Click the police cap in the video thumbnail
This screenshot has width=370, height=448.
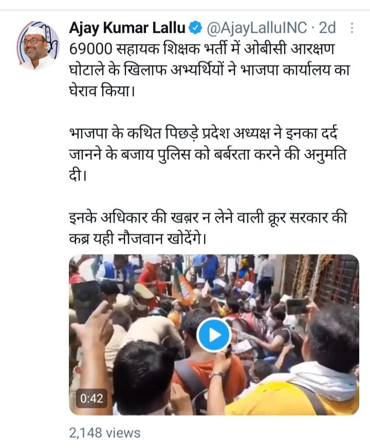coord(144,291)
